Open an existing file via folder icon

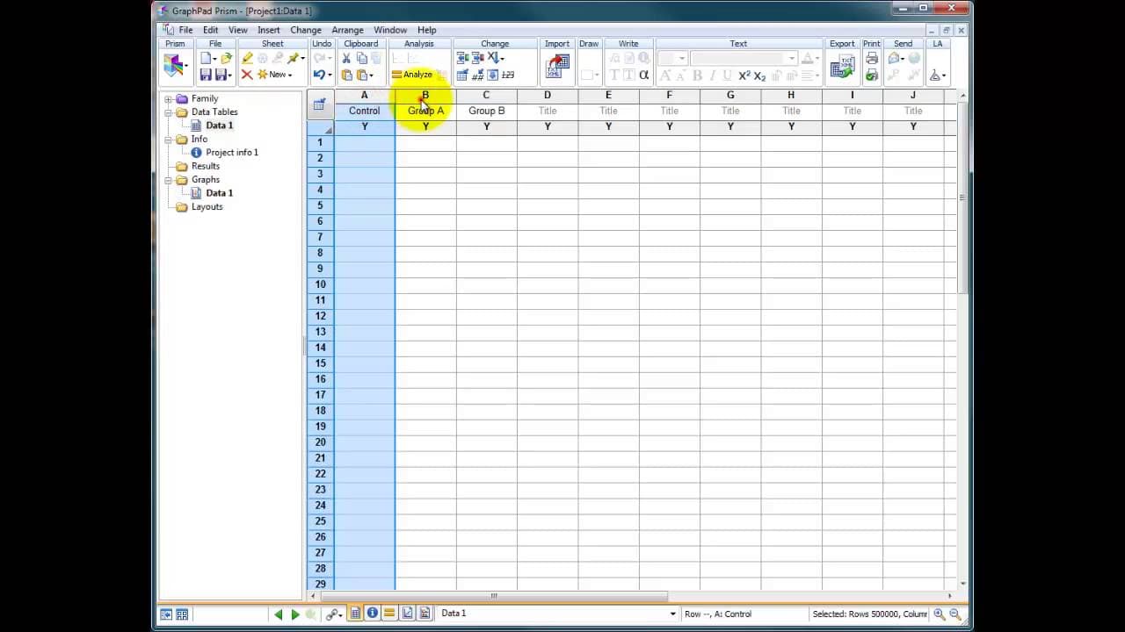[x=226, y=58]
